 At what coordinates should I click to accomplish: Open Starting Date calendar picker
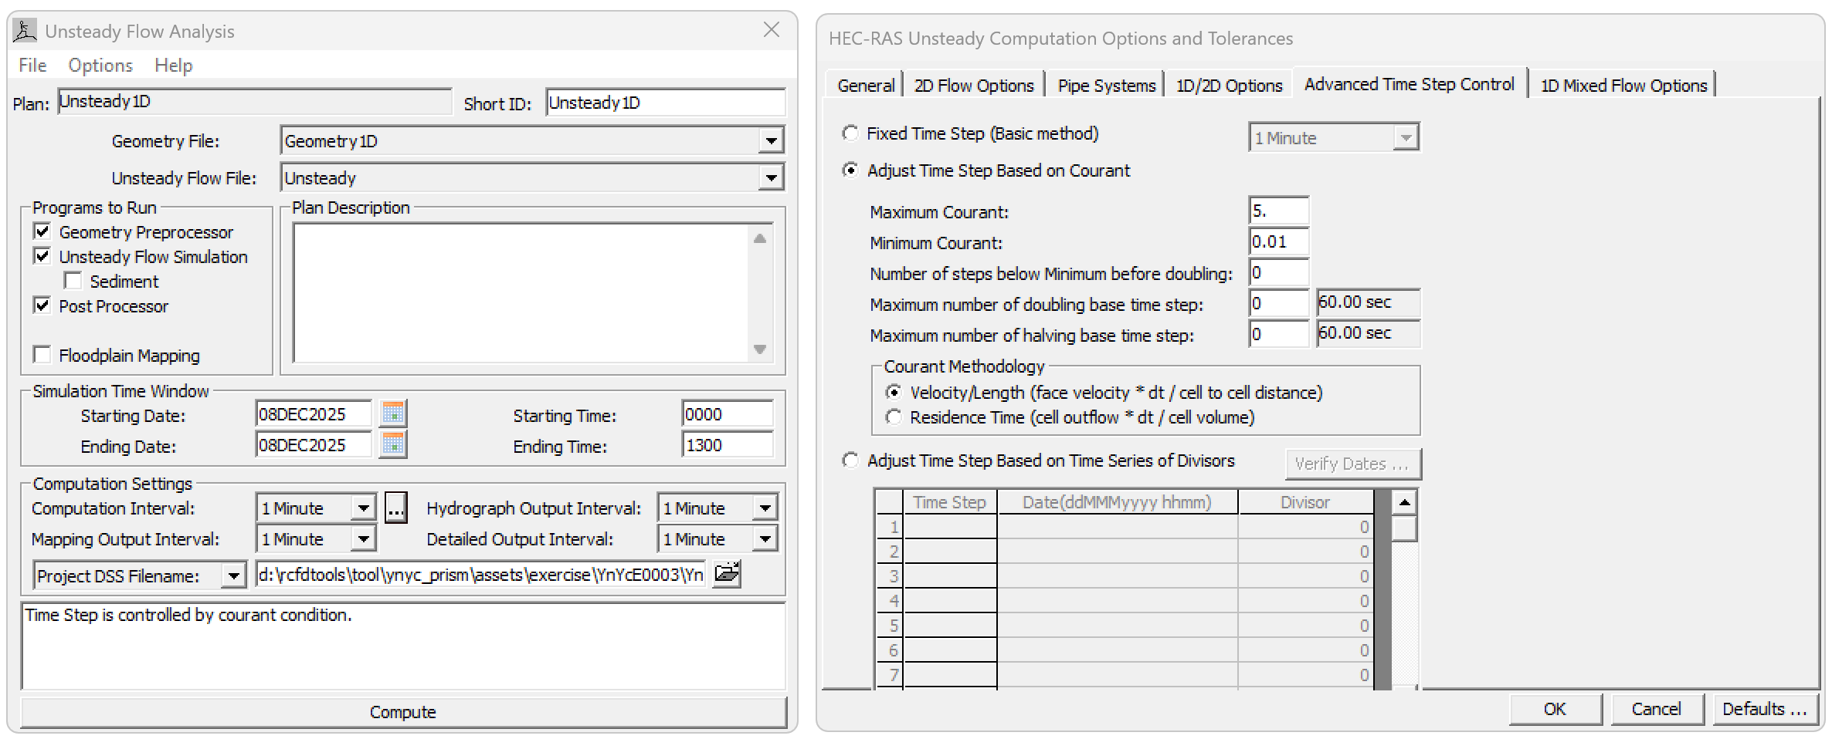coord(393,414)
